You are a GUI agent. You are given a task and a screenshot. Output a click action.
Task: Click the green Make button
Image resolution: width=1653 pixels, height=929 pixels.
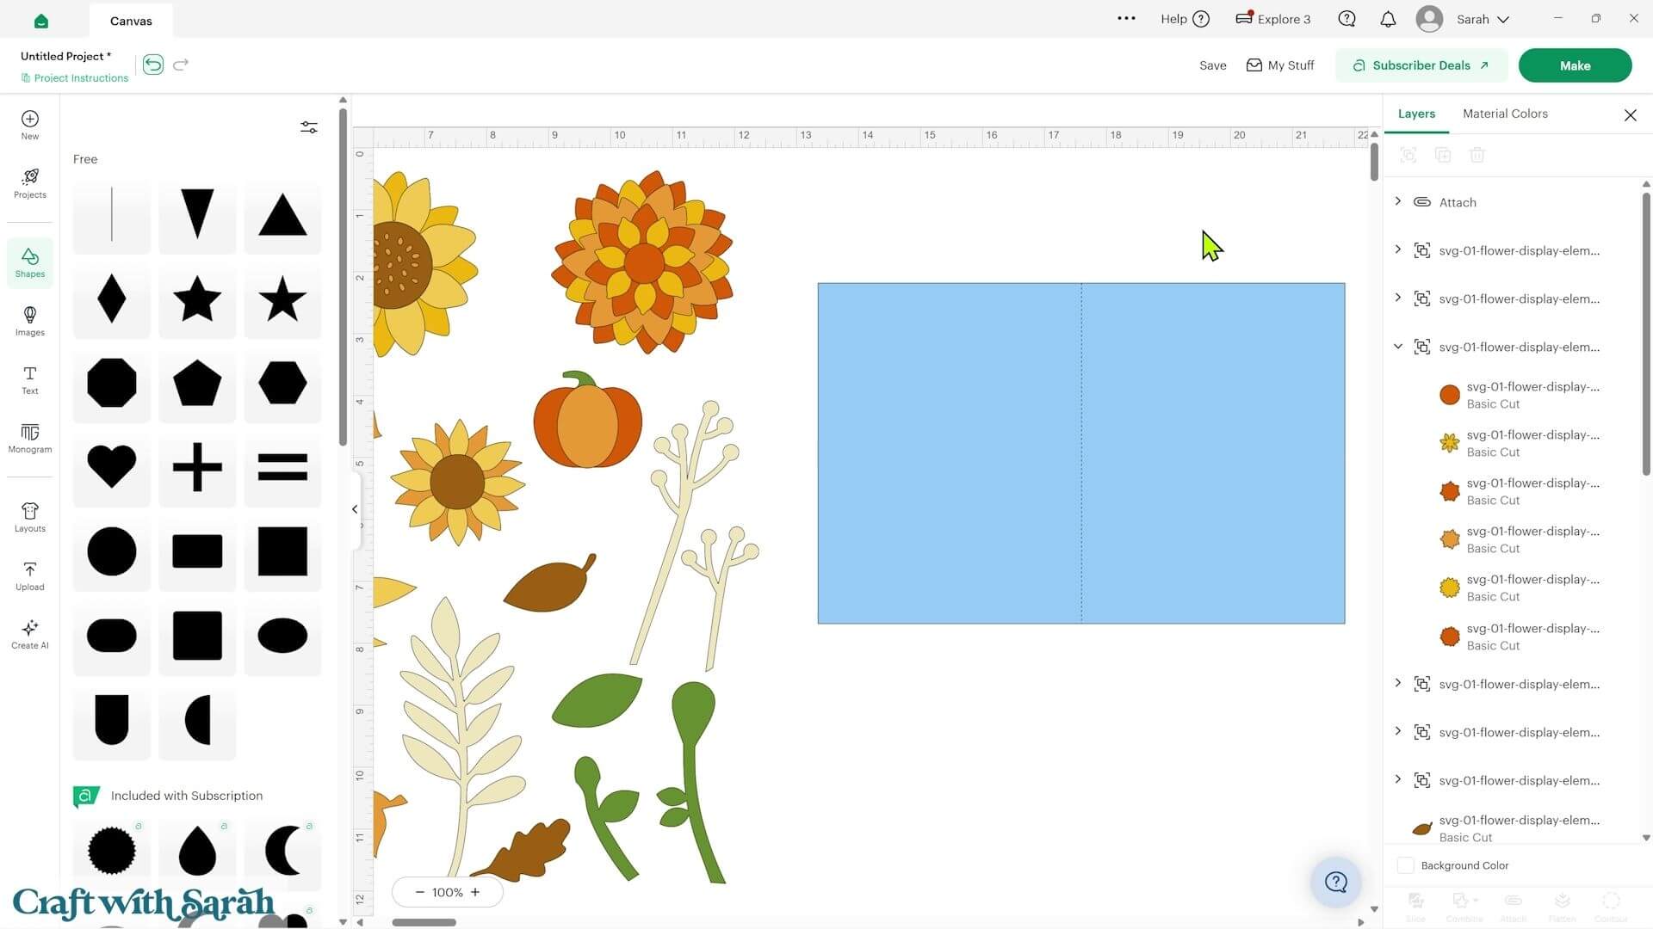pyautogui.click(x=1575, y=65)
